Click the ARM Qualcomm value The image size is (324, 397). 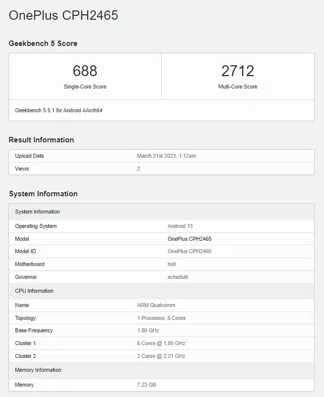coord(156,305)
